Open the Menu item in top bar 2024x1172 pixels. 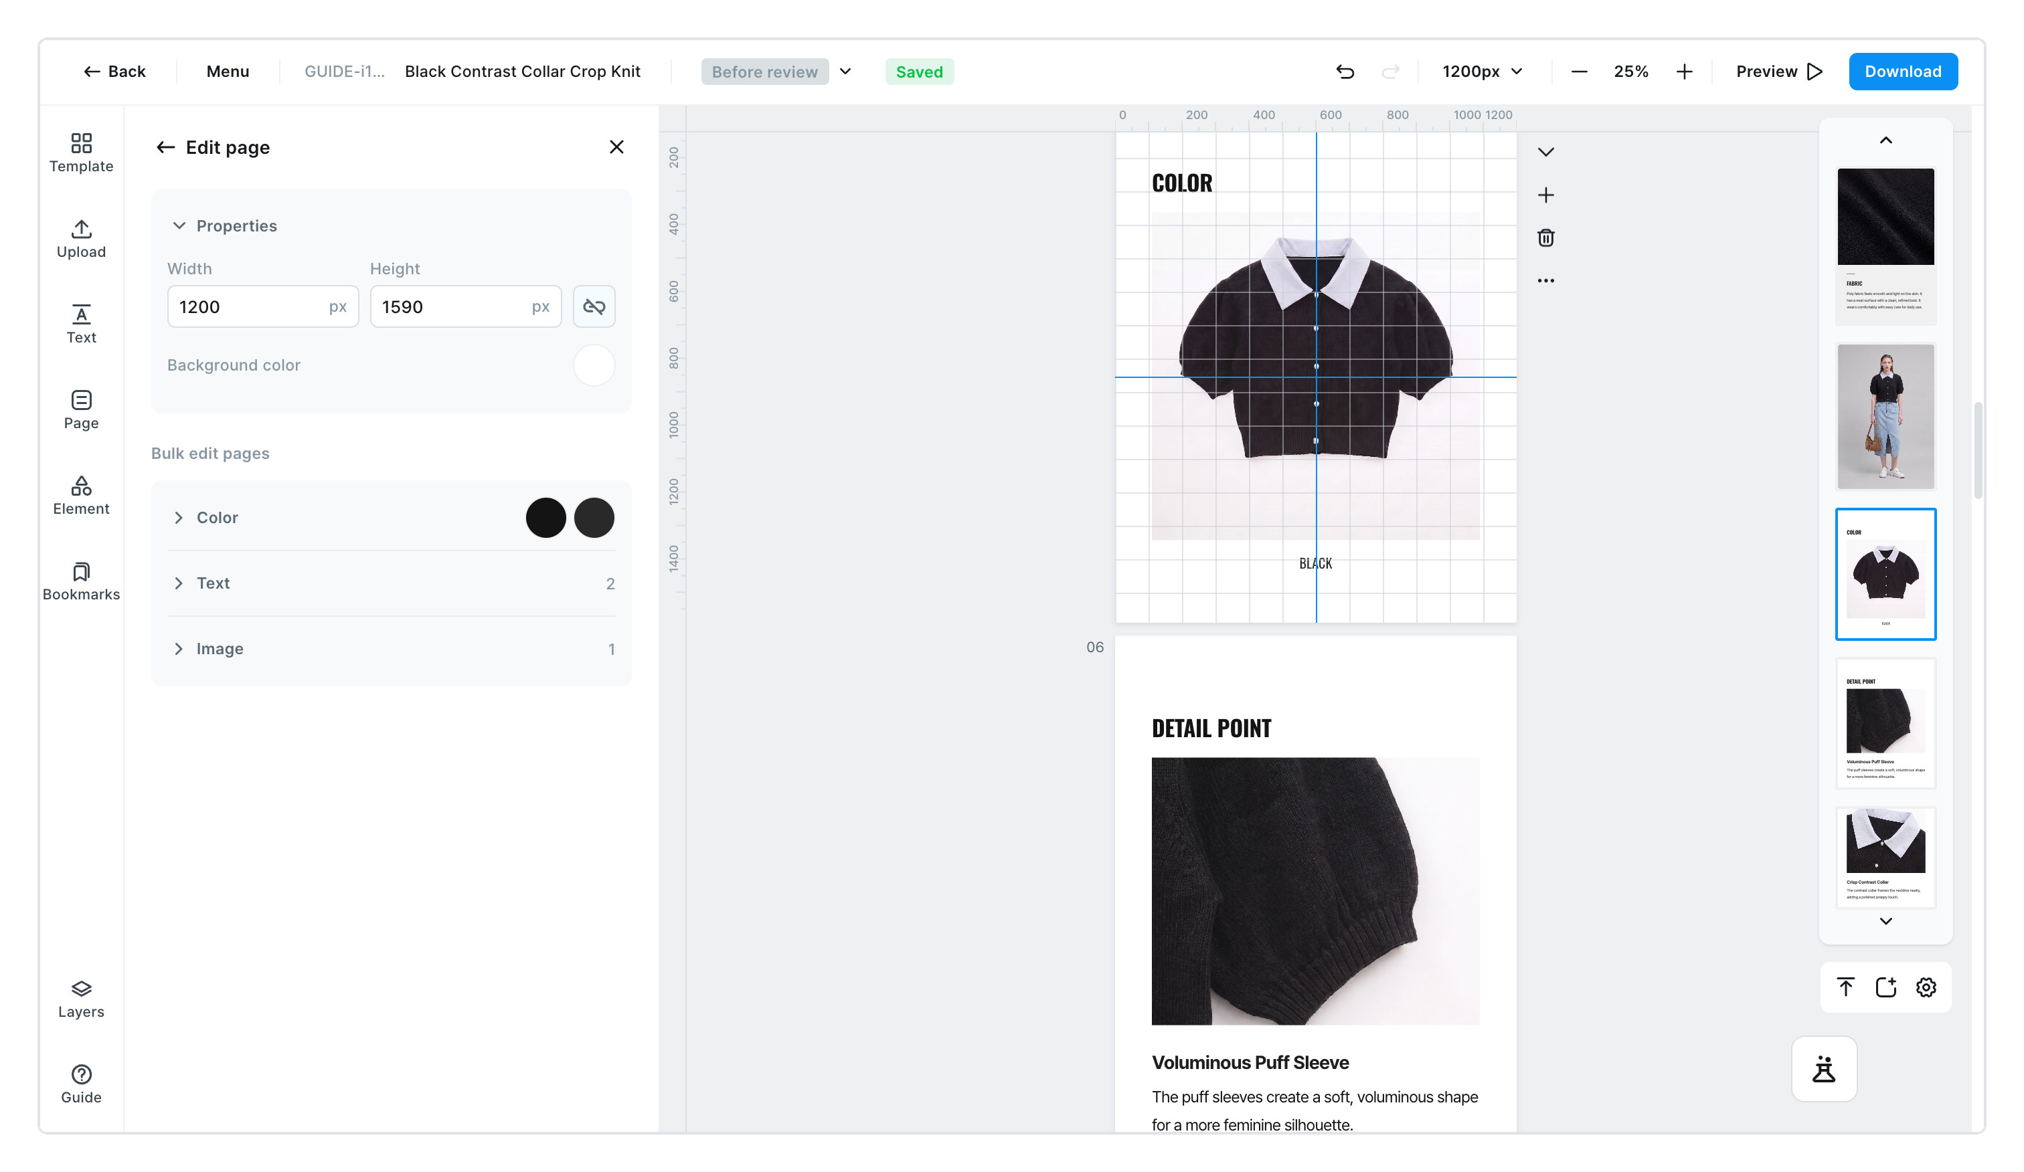tap(228, 72)
